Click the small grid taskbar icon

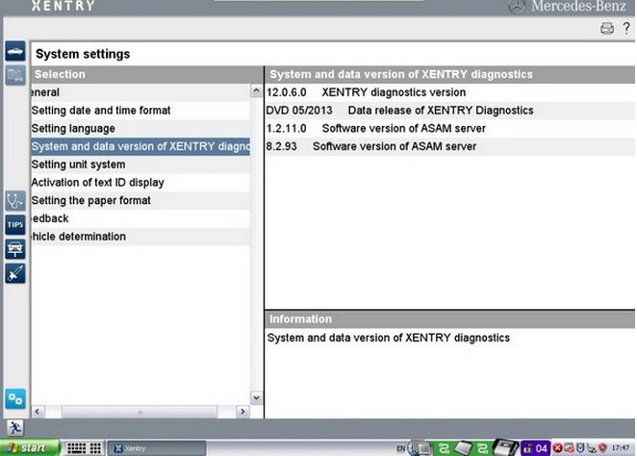(95, 448)
